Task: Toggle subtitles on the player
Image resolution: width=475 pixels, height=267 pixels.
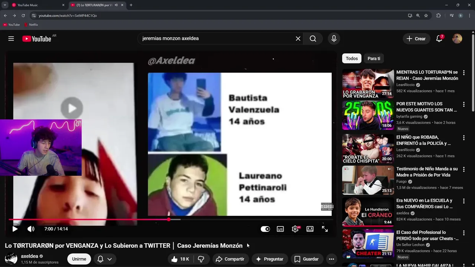Action: pyautogui.click(x=280, y=229)
